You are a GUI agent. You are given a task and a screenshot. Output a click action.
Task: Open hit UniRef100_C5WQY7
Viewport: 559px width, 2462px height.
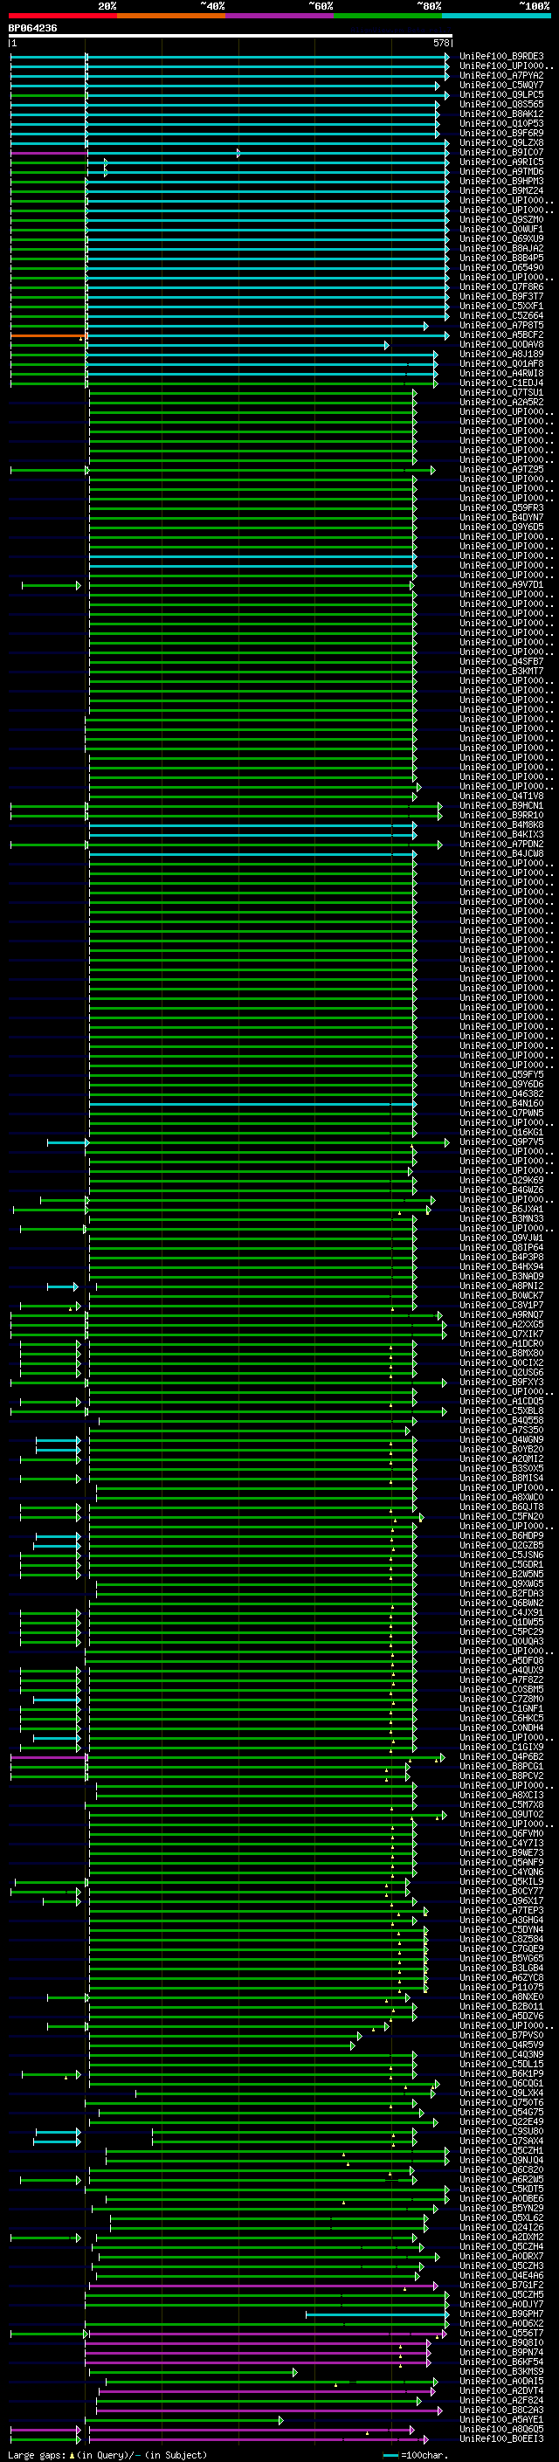click(x=501, y=85)
